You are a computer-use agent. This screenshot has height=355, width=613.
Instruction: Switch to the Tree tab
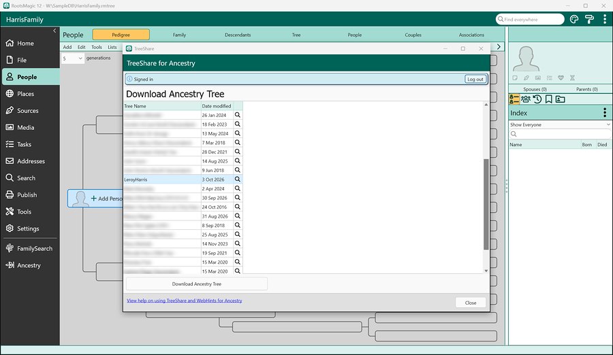click(x=296, y=35)
